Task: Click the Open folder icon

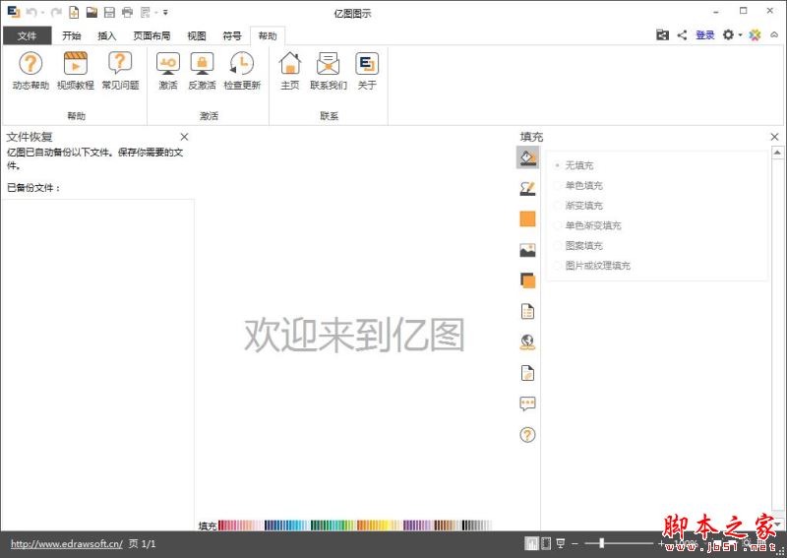Action: 91,12
